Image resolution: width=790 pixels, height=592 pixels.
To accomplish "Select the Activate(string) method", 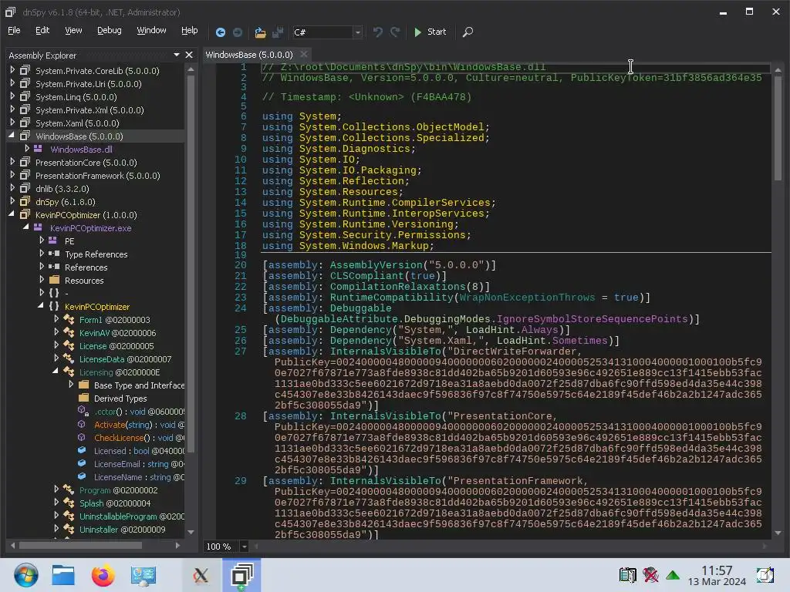I will pyautogui.click(x=139, y=425).
